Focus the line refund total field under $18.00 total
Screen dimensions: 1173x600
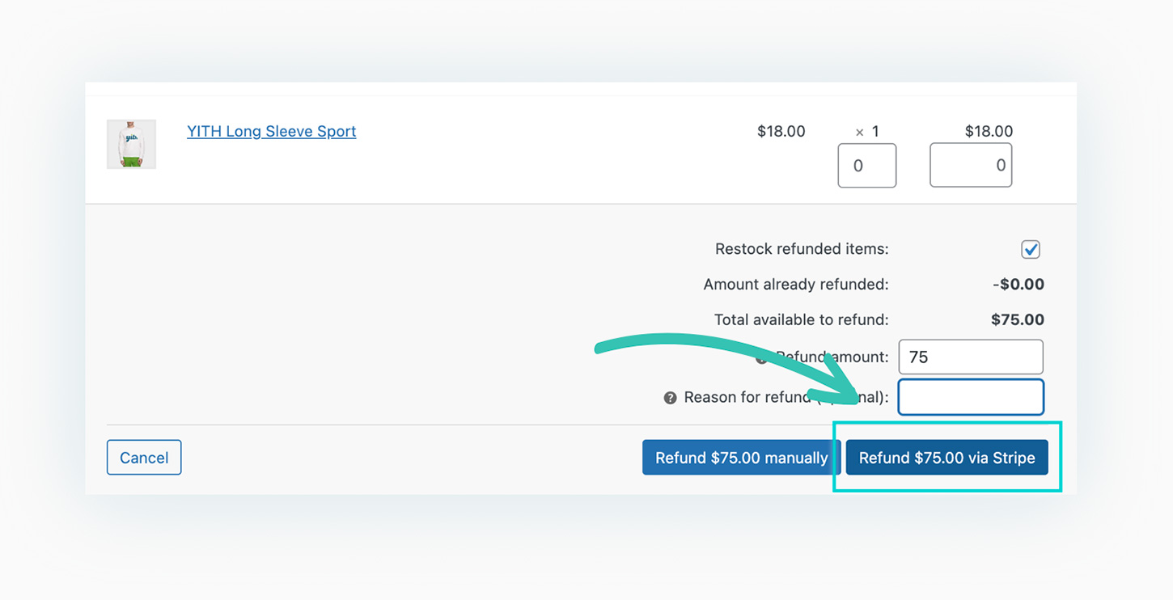click(970, 166)
